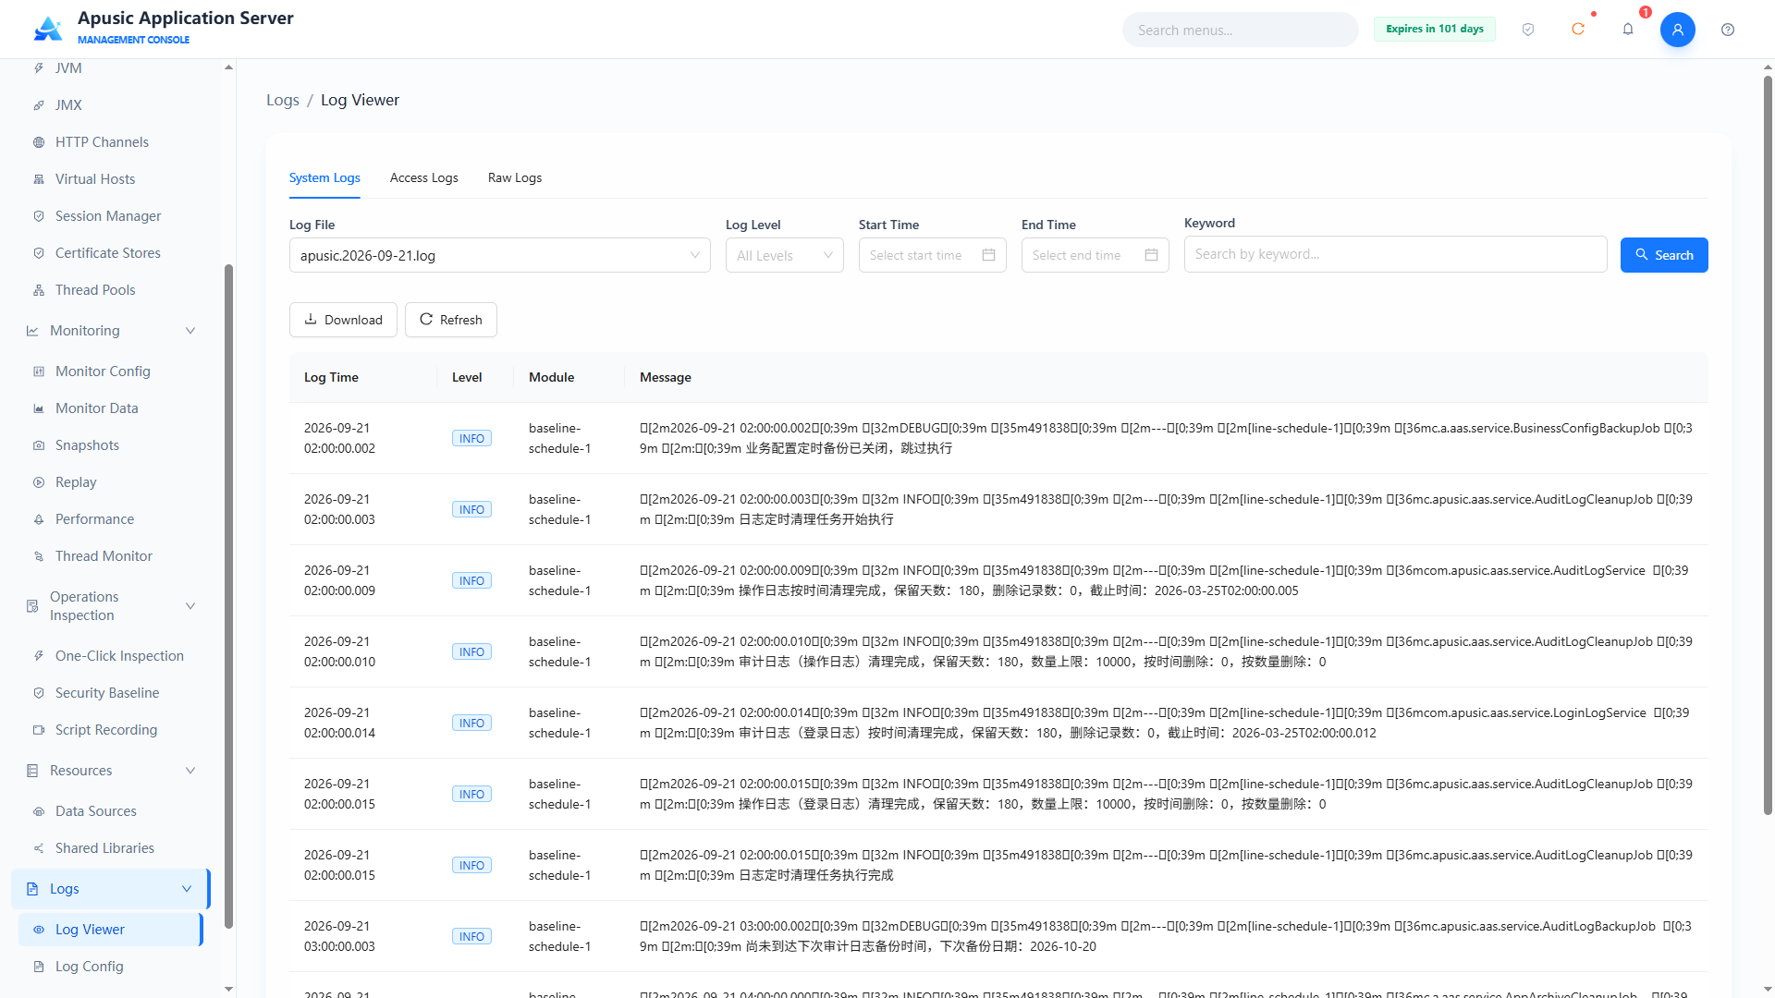Click the Refresh button
This screenshot has height=998, width=1775.
click(450, 320)
